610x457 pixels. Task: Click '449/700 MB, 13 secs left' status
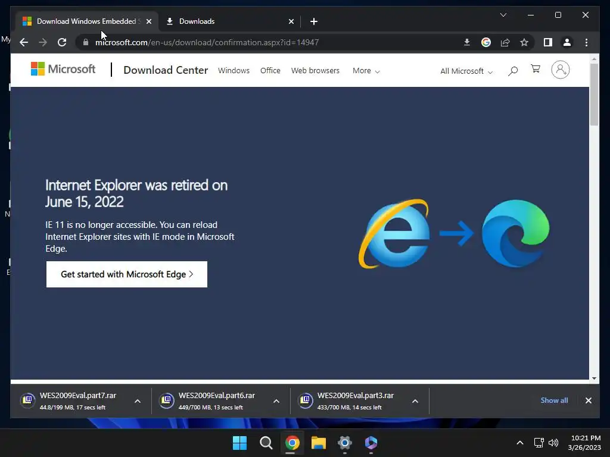[210, 408]
